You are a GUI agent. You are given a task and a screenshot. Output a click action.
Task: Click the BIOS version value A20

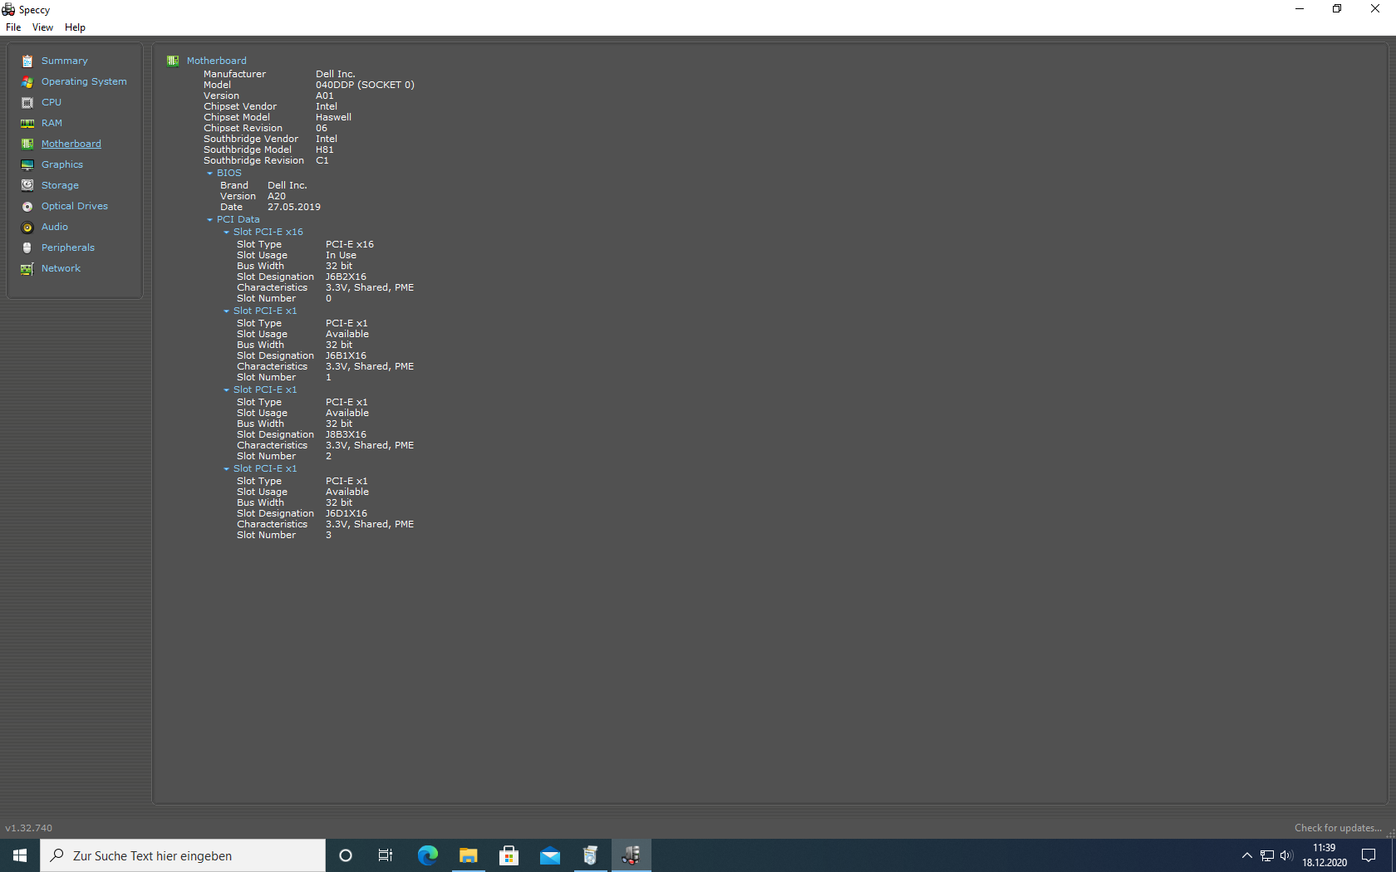[x=277, y=196]
